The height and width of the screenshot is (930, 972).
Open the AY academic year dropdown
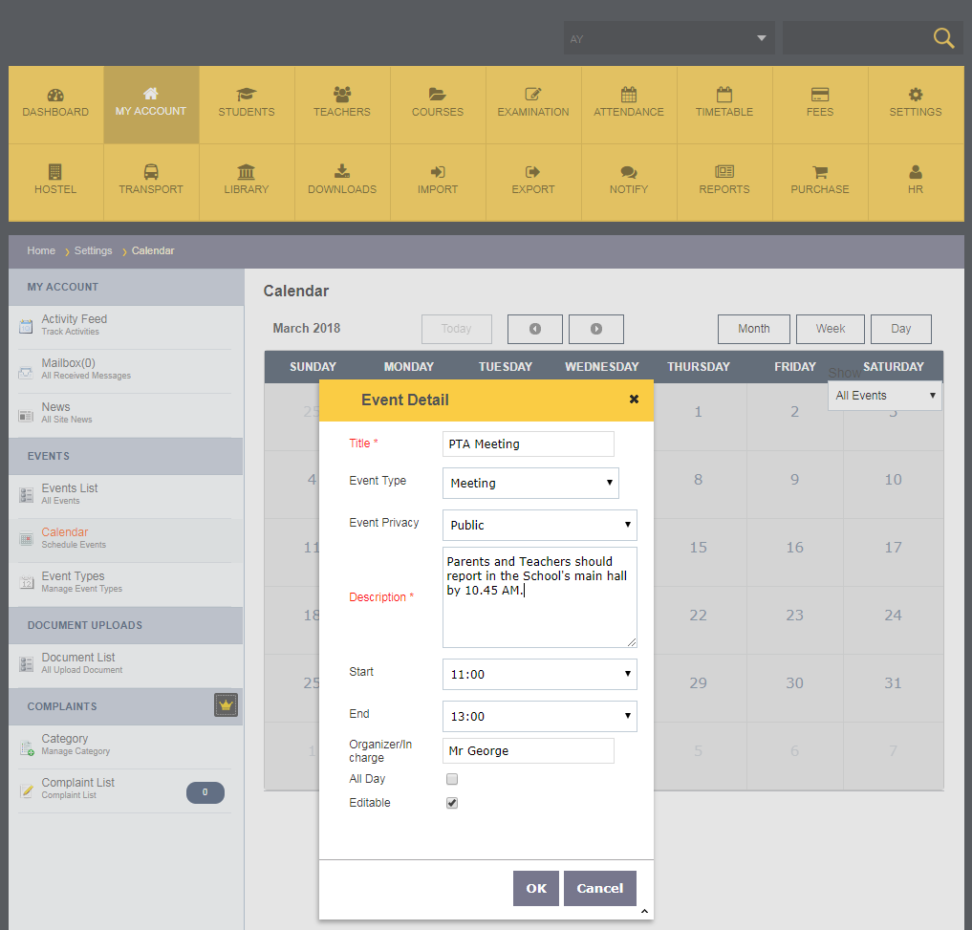click(x=668, y=38)
